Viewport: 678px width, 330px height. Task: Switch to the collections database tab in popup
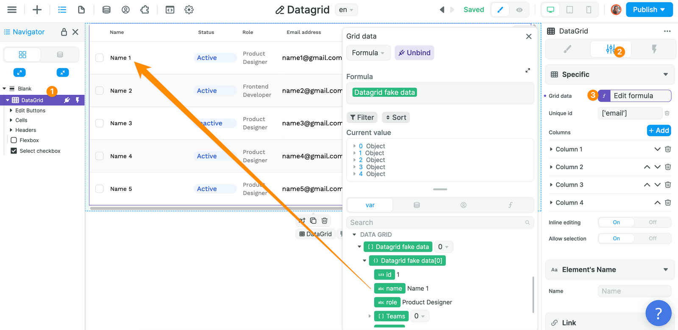point(417,205)
